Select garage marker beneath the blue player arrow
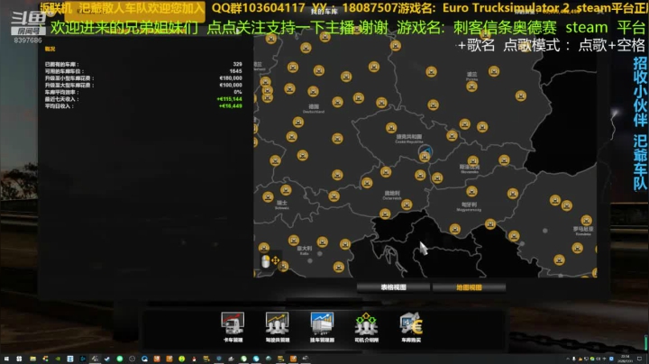 425,157
